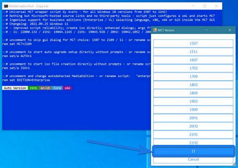Image resolution: width=238 pixels, height=168 pixels.
Task: Click the 'rem set MCT=2109' line
Action: point(17,44)
